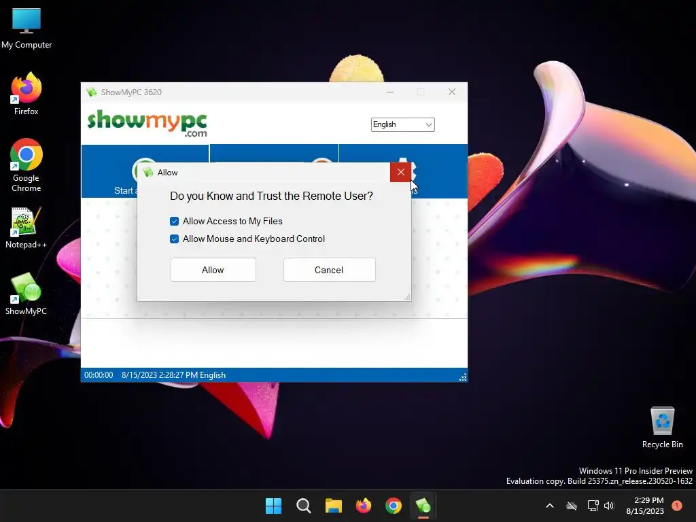Click the settings gear tab in ShowMyPC
This screenshot has width=696, height=522.
403,171
